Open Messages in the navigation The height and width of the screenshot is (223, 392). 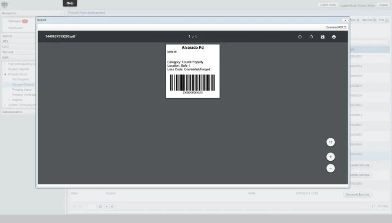[x=15, y=21]
